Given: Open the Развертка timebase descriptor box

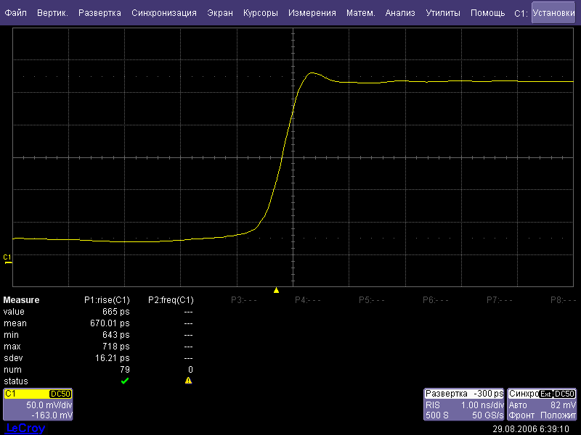Looking at the screenshot, I should click(x=464, y=405).
